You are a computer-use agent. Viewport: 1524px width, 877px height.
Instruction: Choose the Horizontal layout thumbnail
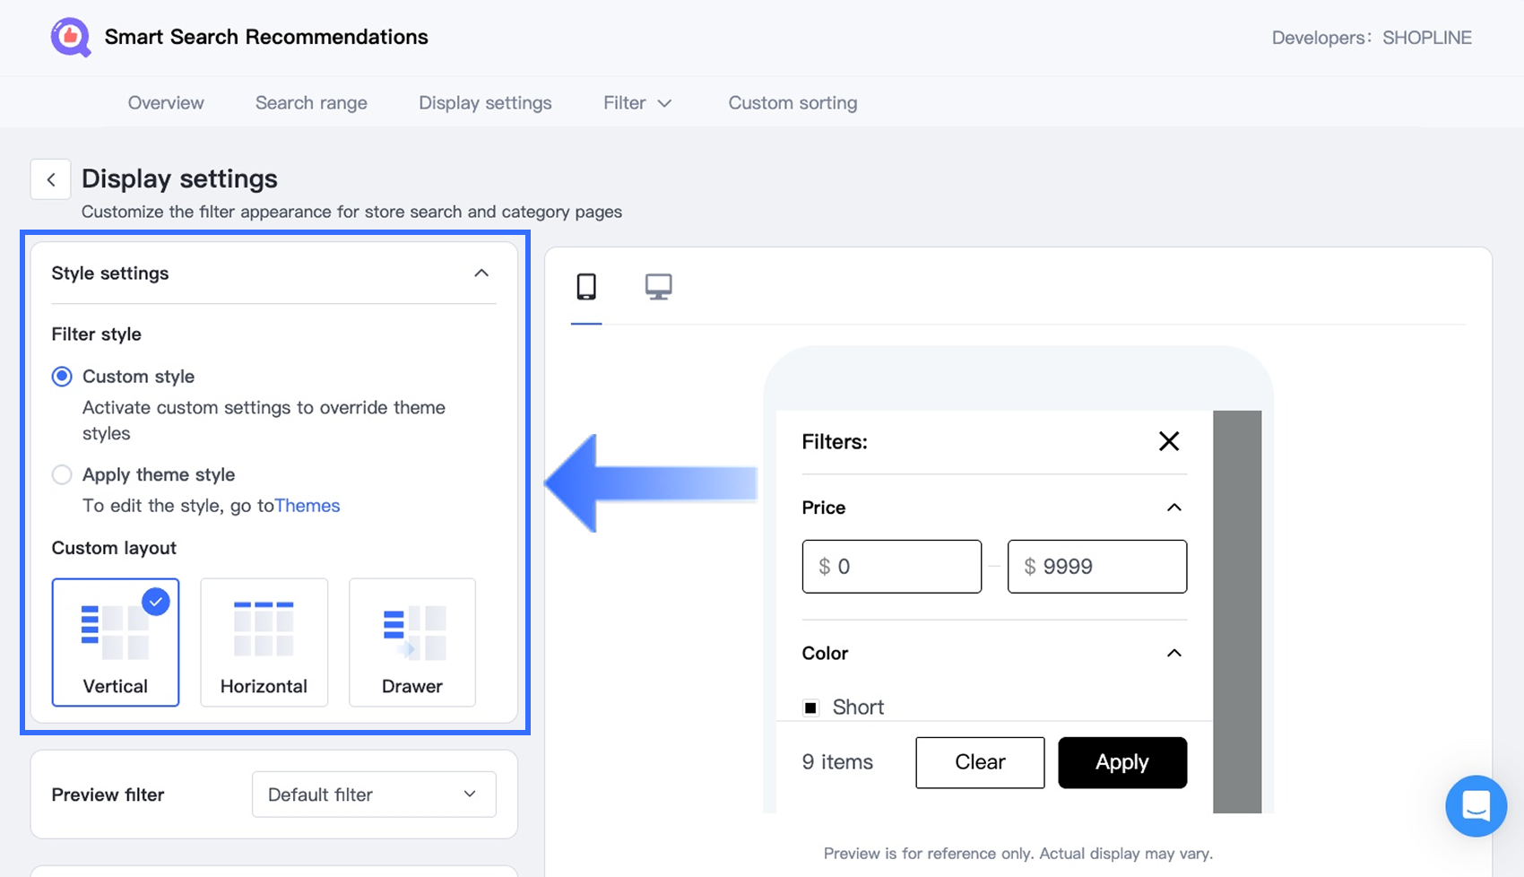click(x=264, y=642)
